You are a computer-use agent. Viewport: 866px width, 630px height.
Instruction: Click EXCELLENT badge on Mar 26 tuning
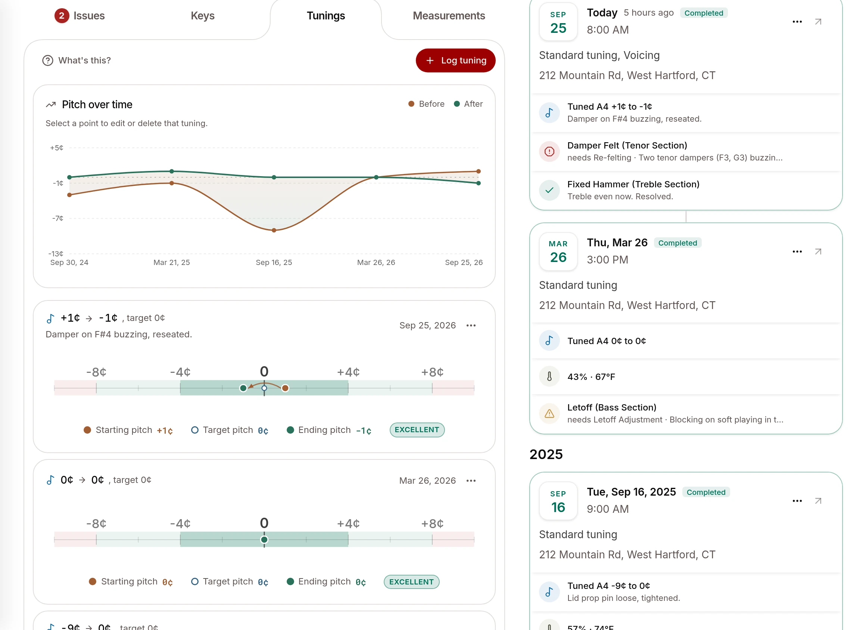[x=412, y=582]
